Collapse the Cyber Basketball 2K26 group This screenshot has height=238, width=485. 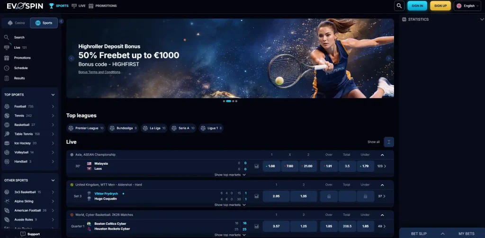pyautogui.click(x=382, y=215)
